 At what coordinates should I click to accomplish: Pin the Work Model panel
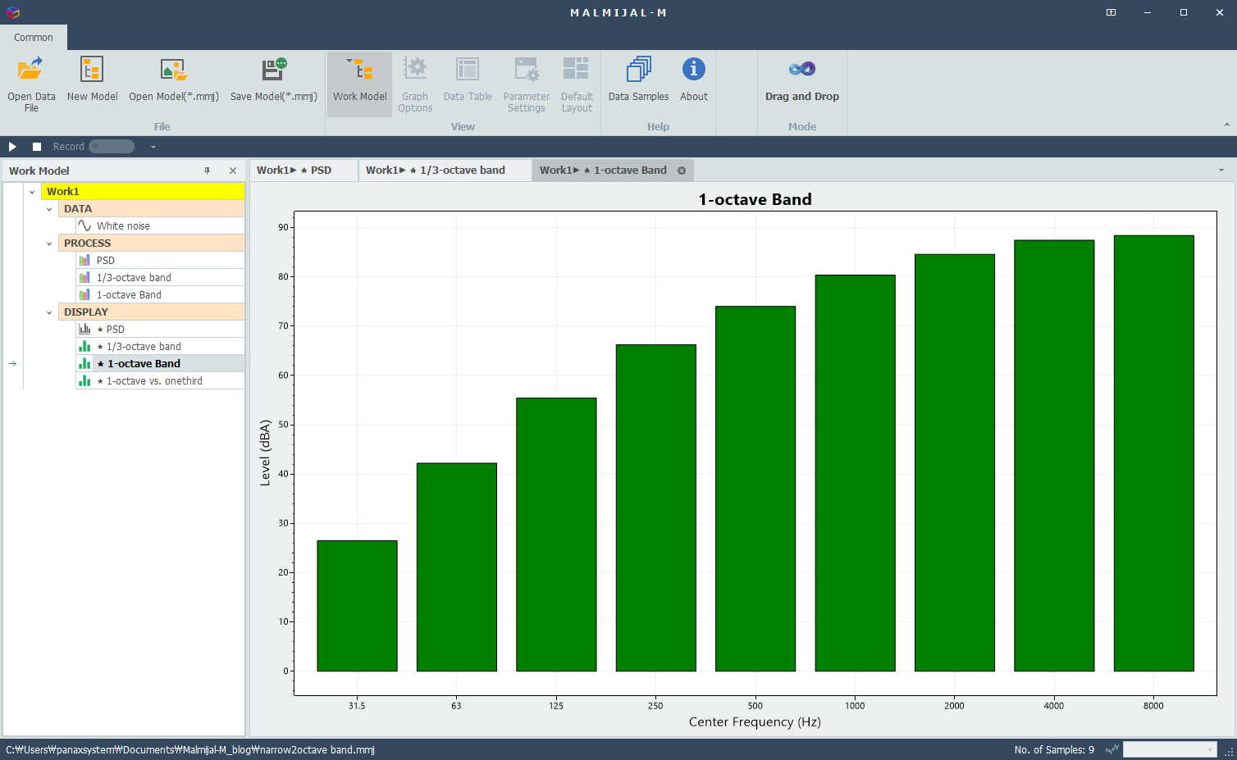[208, 171]
